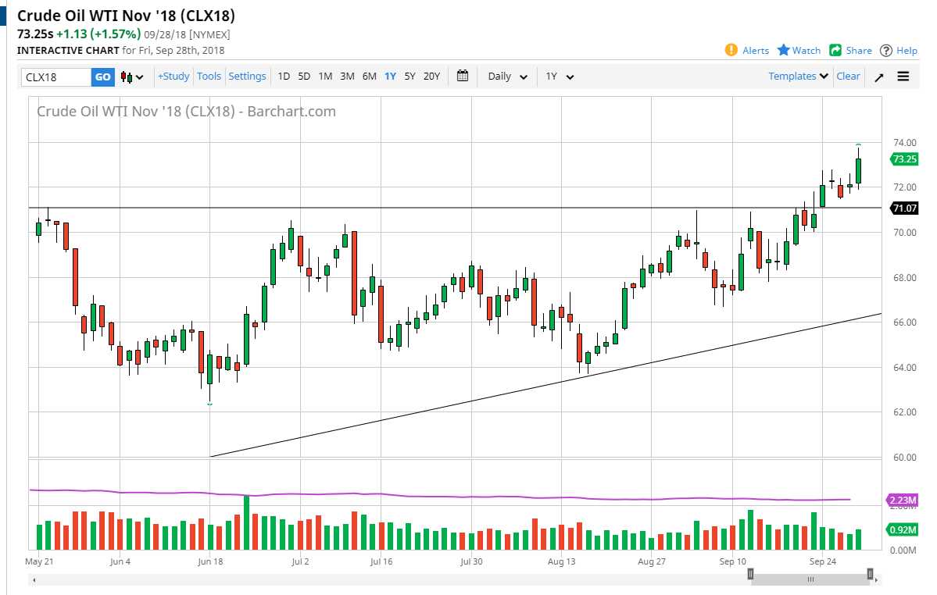Click the Clear link
This screenshot has width=937, height=595.
click(x=848, y=76)
